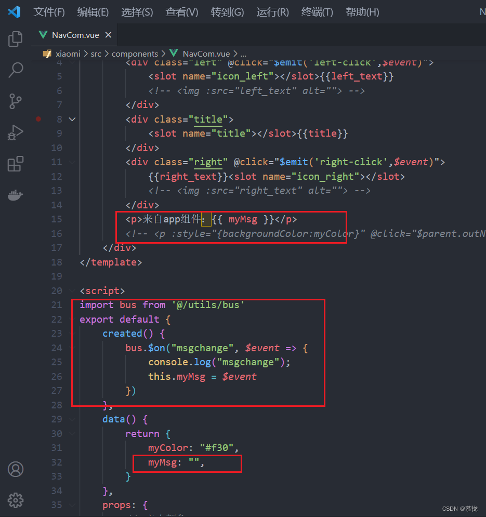Click the breadcrumb ellipsis segment
Screen dimensions: 486x517
pos(243,54)
